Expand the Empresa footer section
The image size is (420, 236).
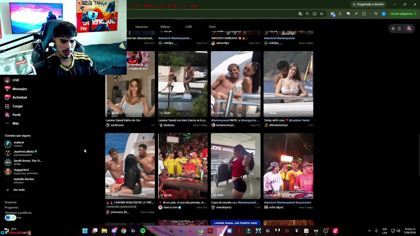point(10,202)
